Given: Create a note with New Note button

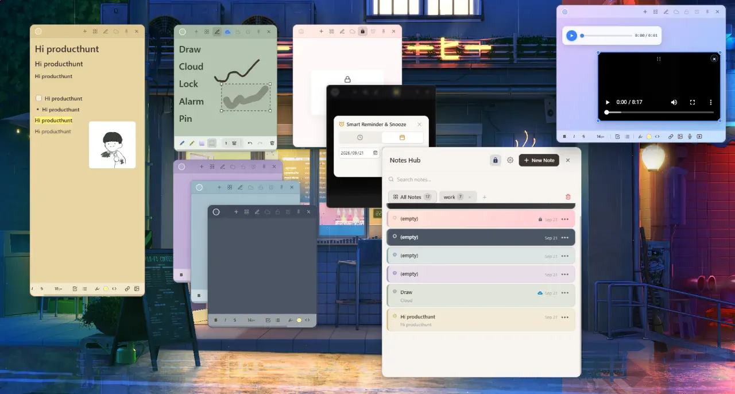Looking at the screenshot, I should point(539,160).
